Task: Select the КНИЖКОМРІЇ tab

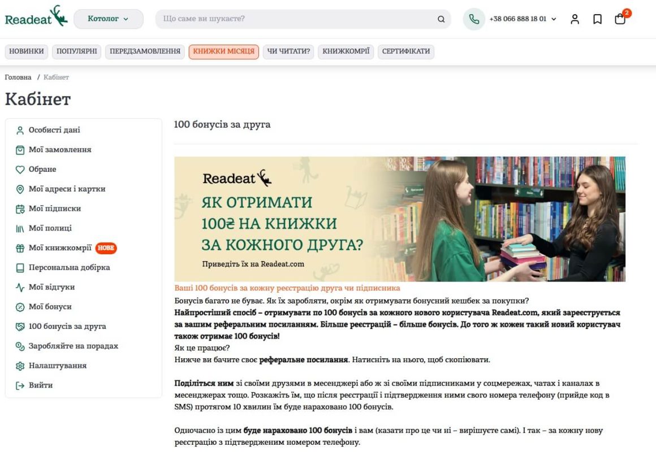Action: click(x=346, y=51)
